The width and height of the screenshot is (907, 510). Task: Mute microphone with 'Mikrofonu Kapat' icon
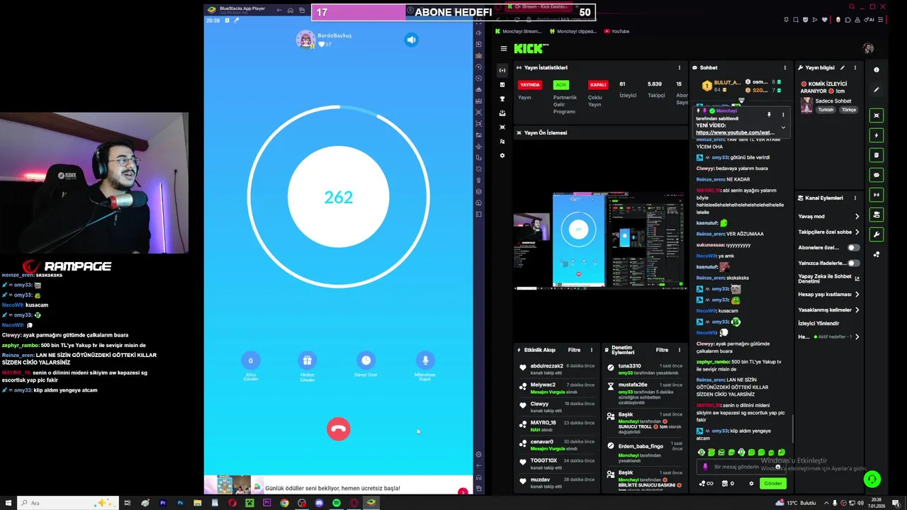pos(425,361)
